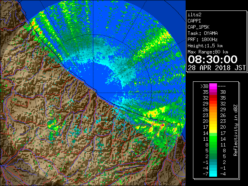Click the yellow-green echo cluster over inland mountains
The width and height of the screenshot is (248, 186).
pyautogui.click(x=54, y=125)
